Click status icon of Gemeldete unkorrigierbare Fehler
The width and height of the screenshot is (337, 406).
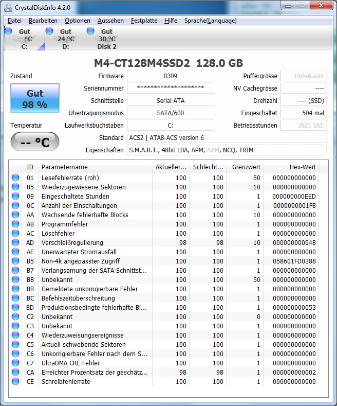tap(15, 289)
